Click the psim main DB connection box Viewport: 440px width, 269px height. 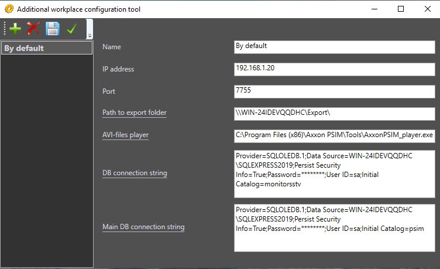334,227
